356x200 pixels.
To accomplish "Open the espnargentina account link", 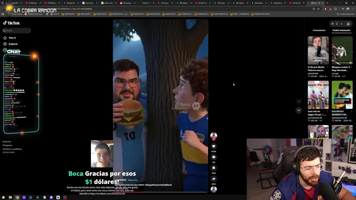I will tap(338, 118).
